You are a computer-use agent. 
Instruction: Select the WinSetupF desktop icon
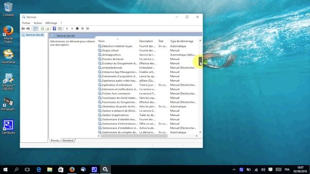8,104
